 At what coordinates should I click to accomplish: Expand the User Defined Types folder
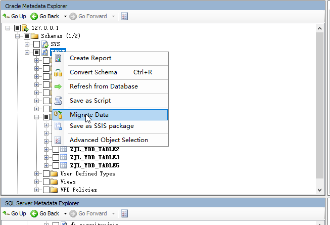click(36, 173)
